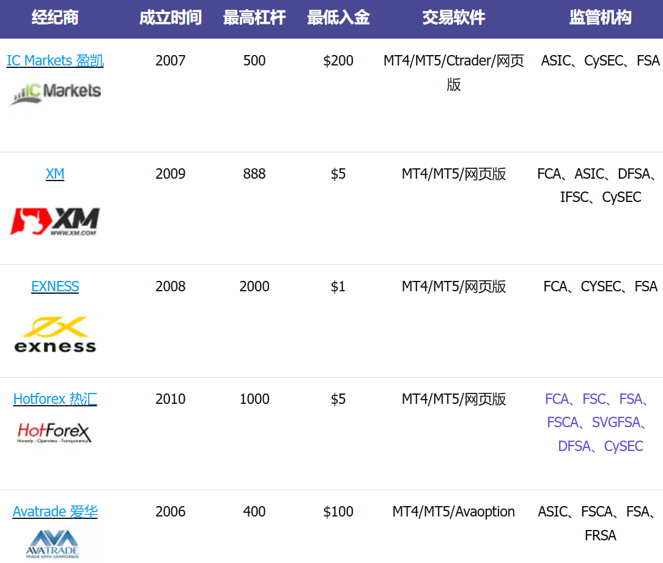Click the leverage value 500
The width and height of the screenshot is (663, 563).
pos(254,61)
